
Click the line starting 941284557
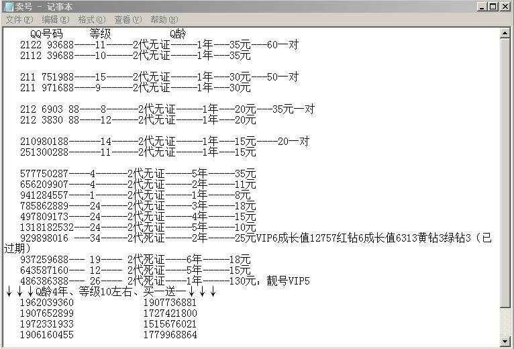click(x=136, y=195)
